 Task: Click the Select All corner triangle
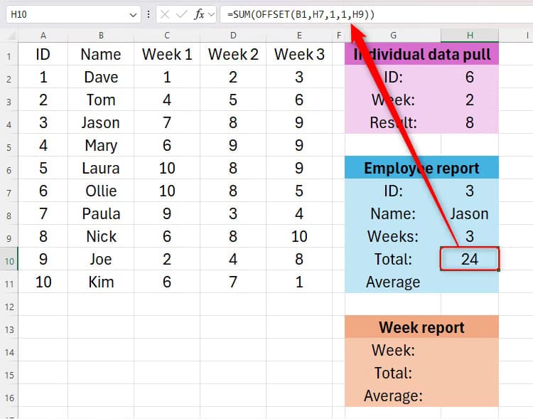click(11, 36)
